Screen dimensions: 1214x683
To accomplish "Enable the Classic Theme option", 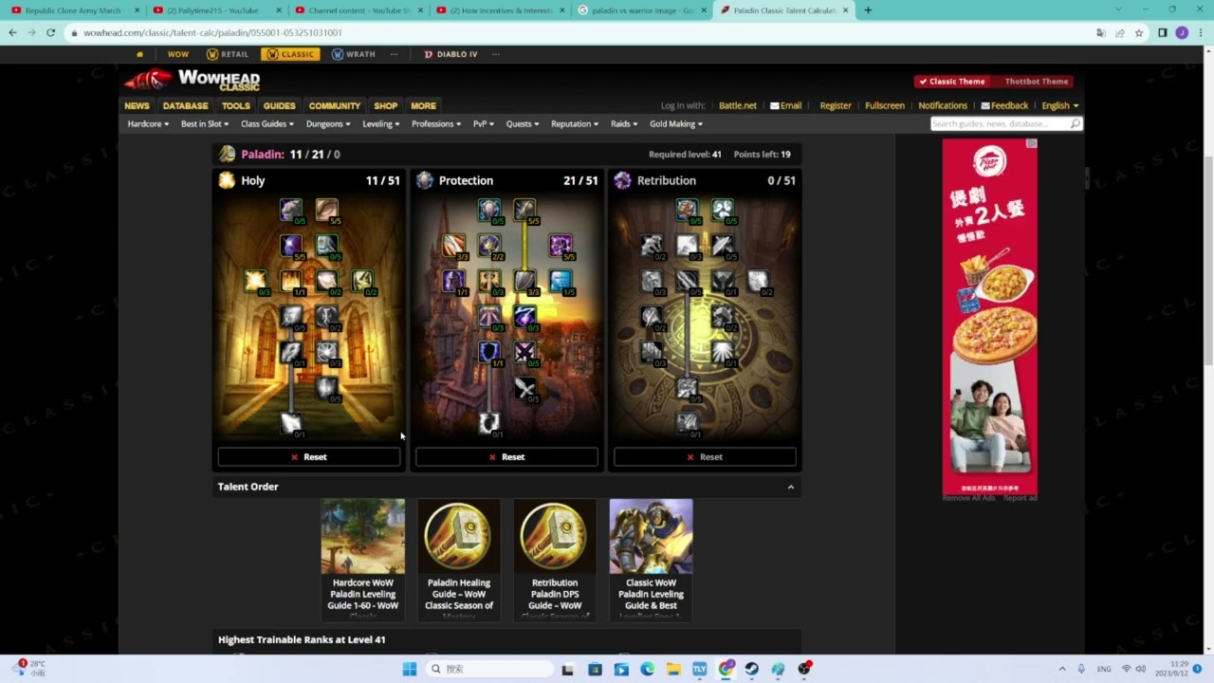I will coord(952,82).
